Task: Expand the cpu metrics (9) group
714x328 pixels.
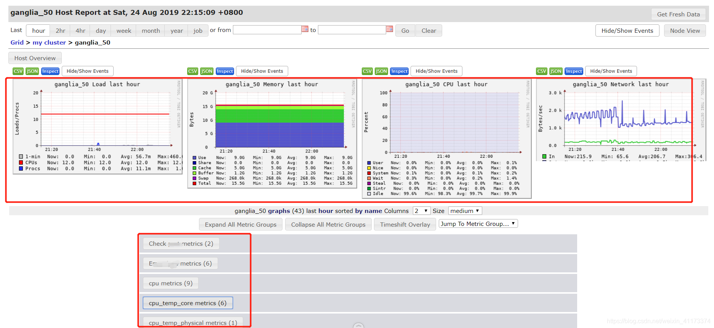Action: pos(171,283)
